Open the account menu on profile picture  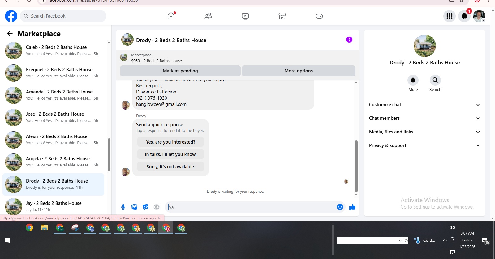coord(479,16)
